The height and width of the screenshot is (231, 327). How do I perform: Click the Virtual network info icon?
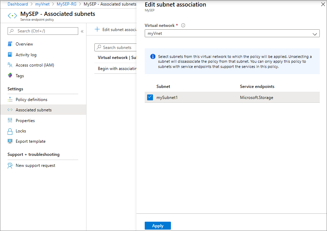[x=183, y=26]
